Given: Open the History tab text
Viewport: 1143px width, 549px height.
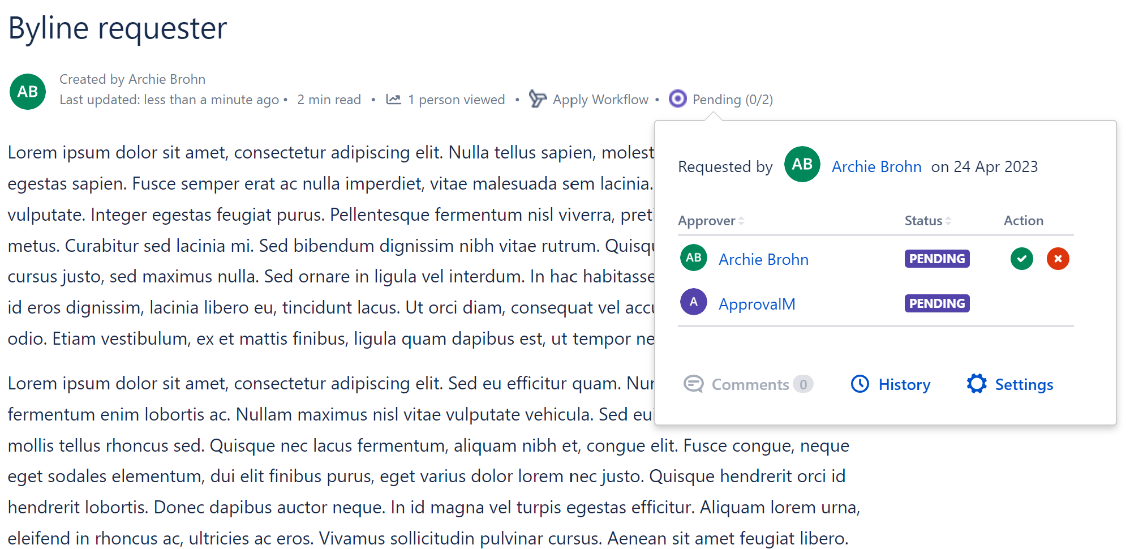Looking at the screenshot, I should point(904,385).
